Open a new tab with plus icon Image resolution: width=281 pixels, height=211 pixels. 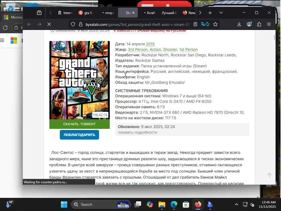click(210, 13)
